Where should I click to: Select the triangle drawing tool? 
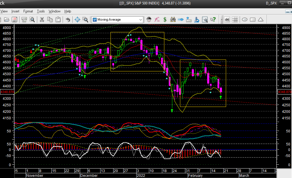click(x=260, y=20)
